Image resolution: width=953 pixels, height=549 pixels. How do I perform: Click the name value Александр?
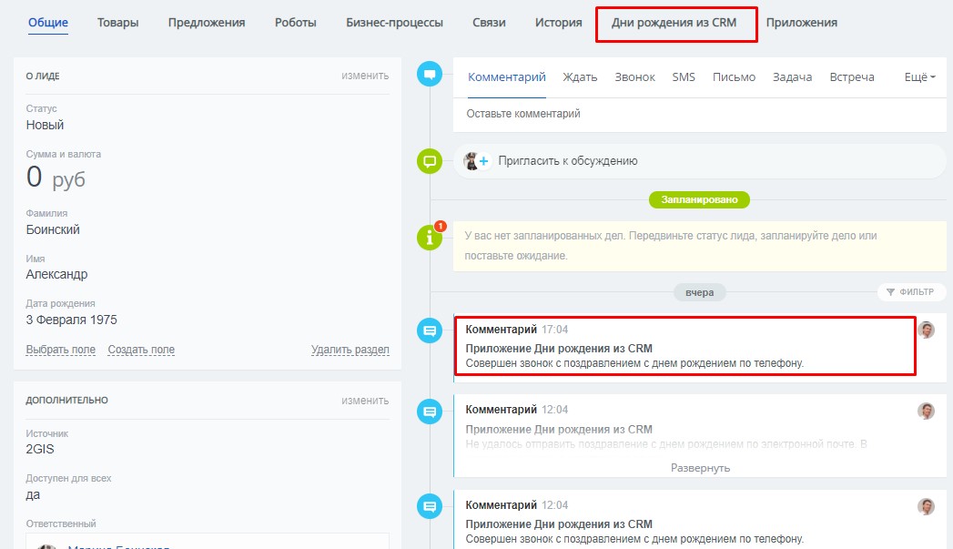(56, 274)
